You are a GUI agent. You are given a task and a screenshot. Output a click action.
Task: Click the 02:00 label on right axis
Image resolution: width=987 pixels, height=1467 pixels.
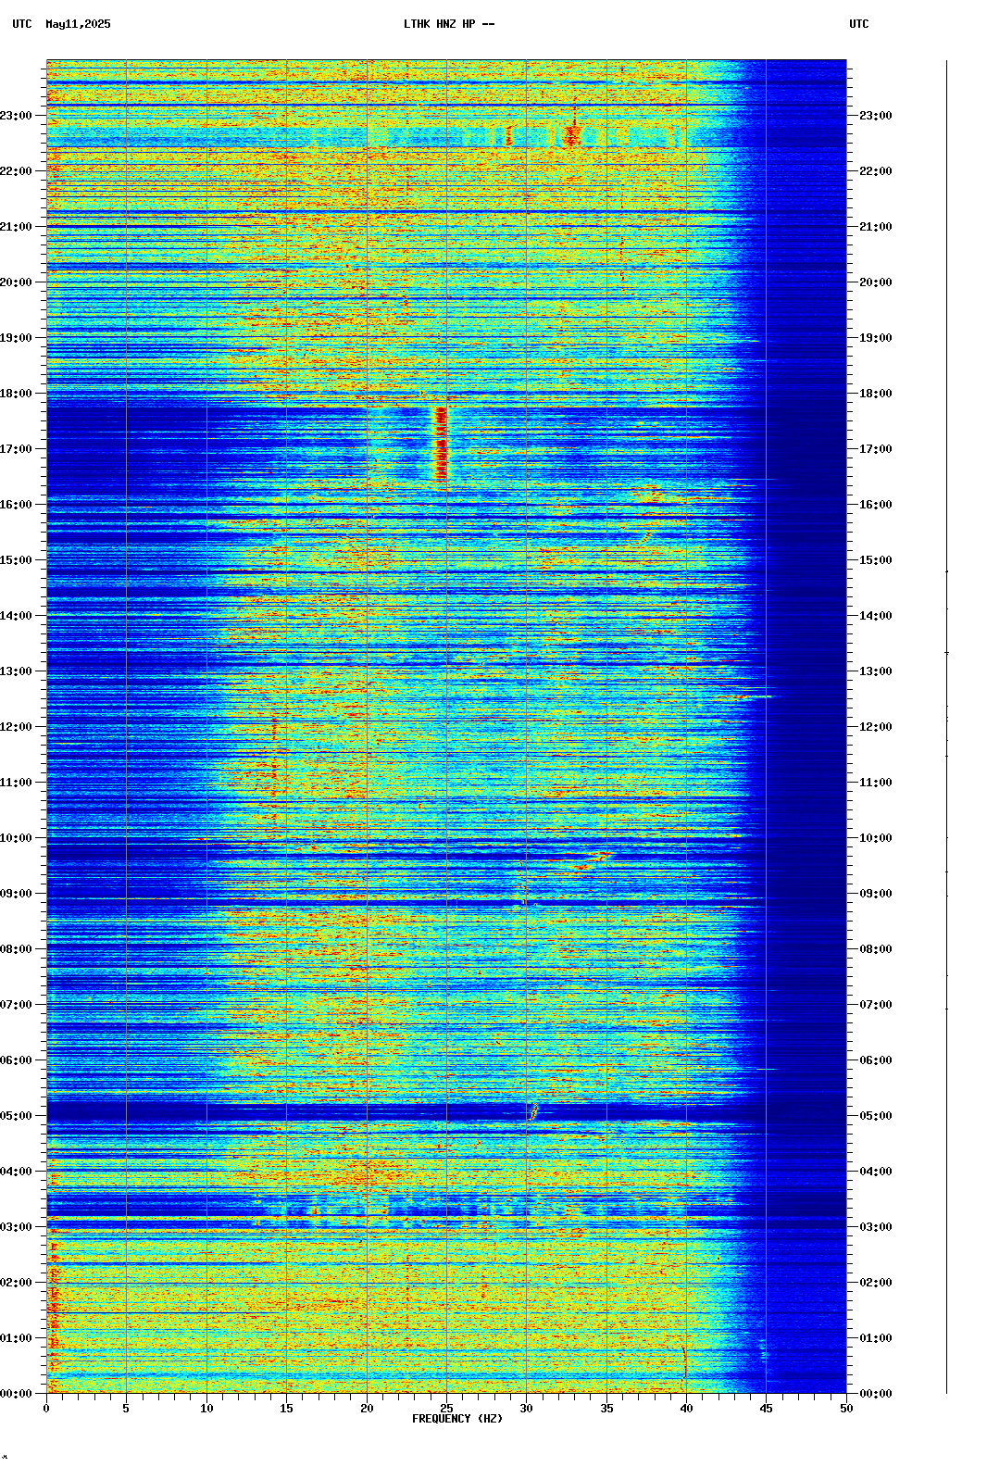point(876,1283)
